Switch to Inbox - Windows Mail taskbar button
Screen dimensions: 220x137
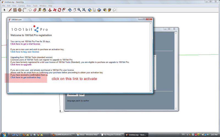pyautogui.click(x=87, y=135)
